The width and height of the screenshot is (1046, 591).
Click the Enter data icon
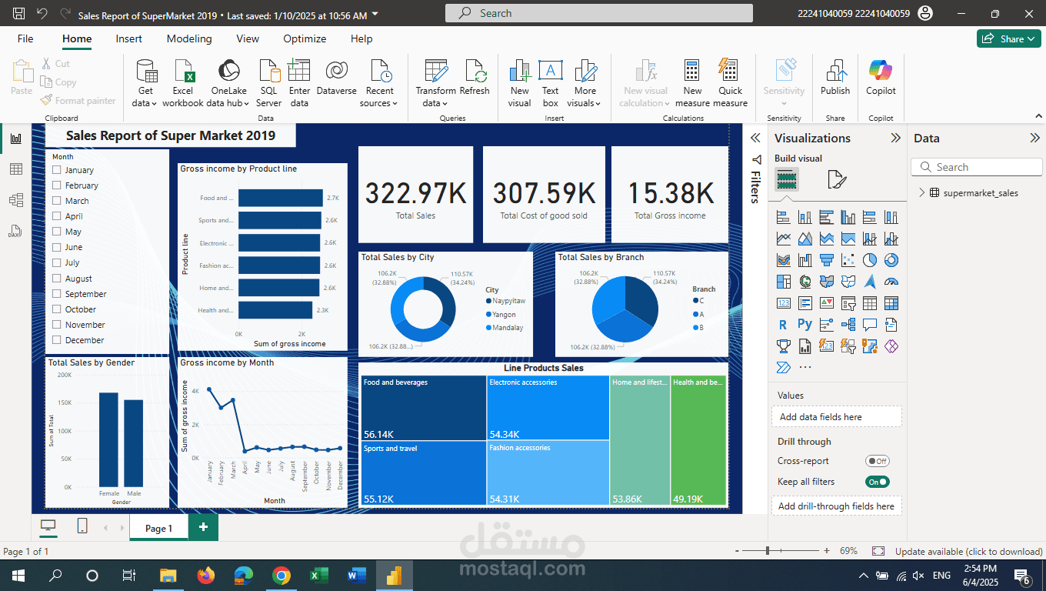pos(299,71)
